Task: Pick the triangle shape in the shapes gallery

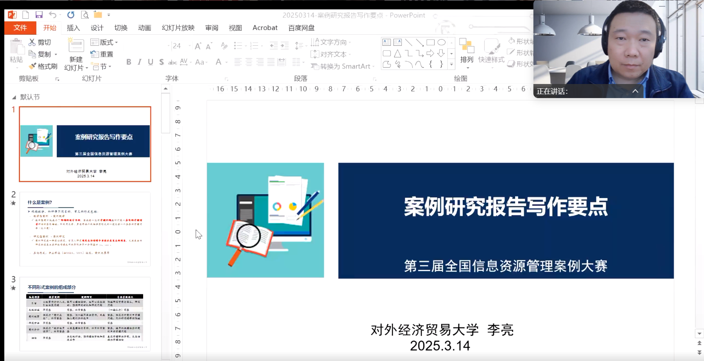Action: coord(398,54)
